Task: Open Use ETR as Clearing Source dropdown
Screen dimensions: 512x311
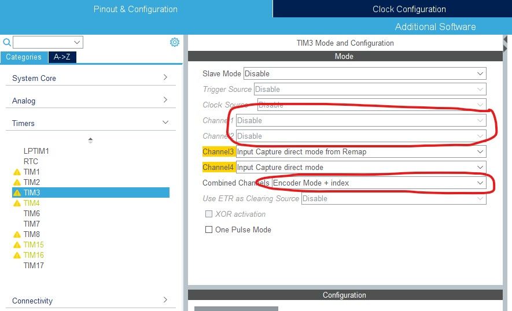Action: (394, 199)
